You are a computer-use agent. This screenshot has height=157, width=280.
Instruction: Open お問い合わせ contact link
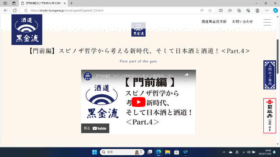(x=242, y=21)
